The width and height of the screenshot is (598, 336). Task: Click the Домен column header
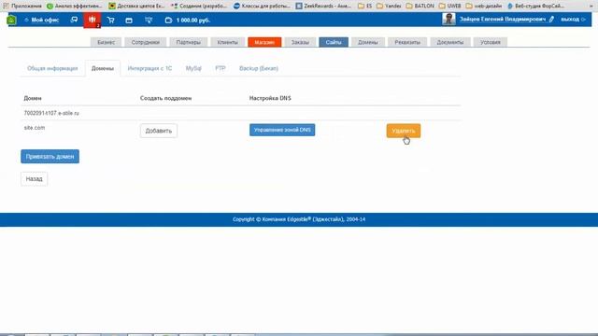tap(33, 98)
